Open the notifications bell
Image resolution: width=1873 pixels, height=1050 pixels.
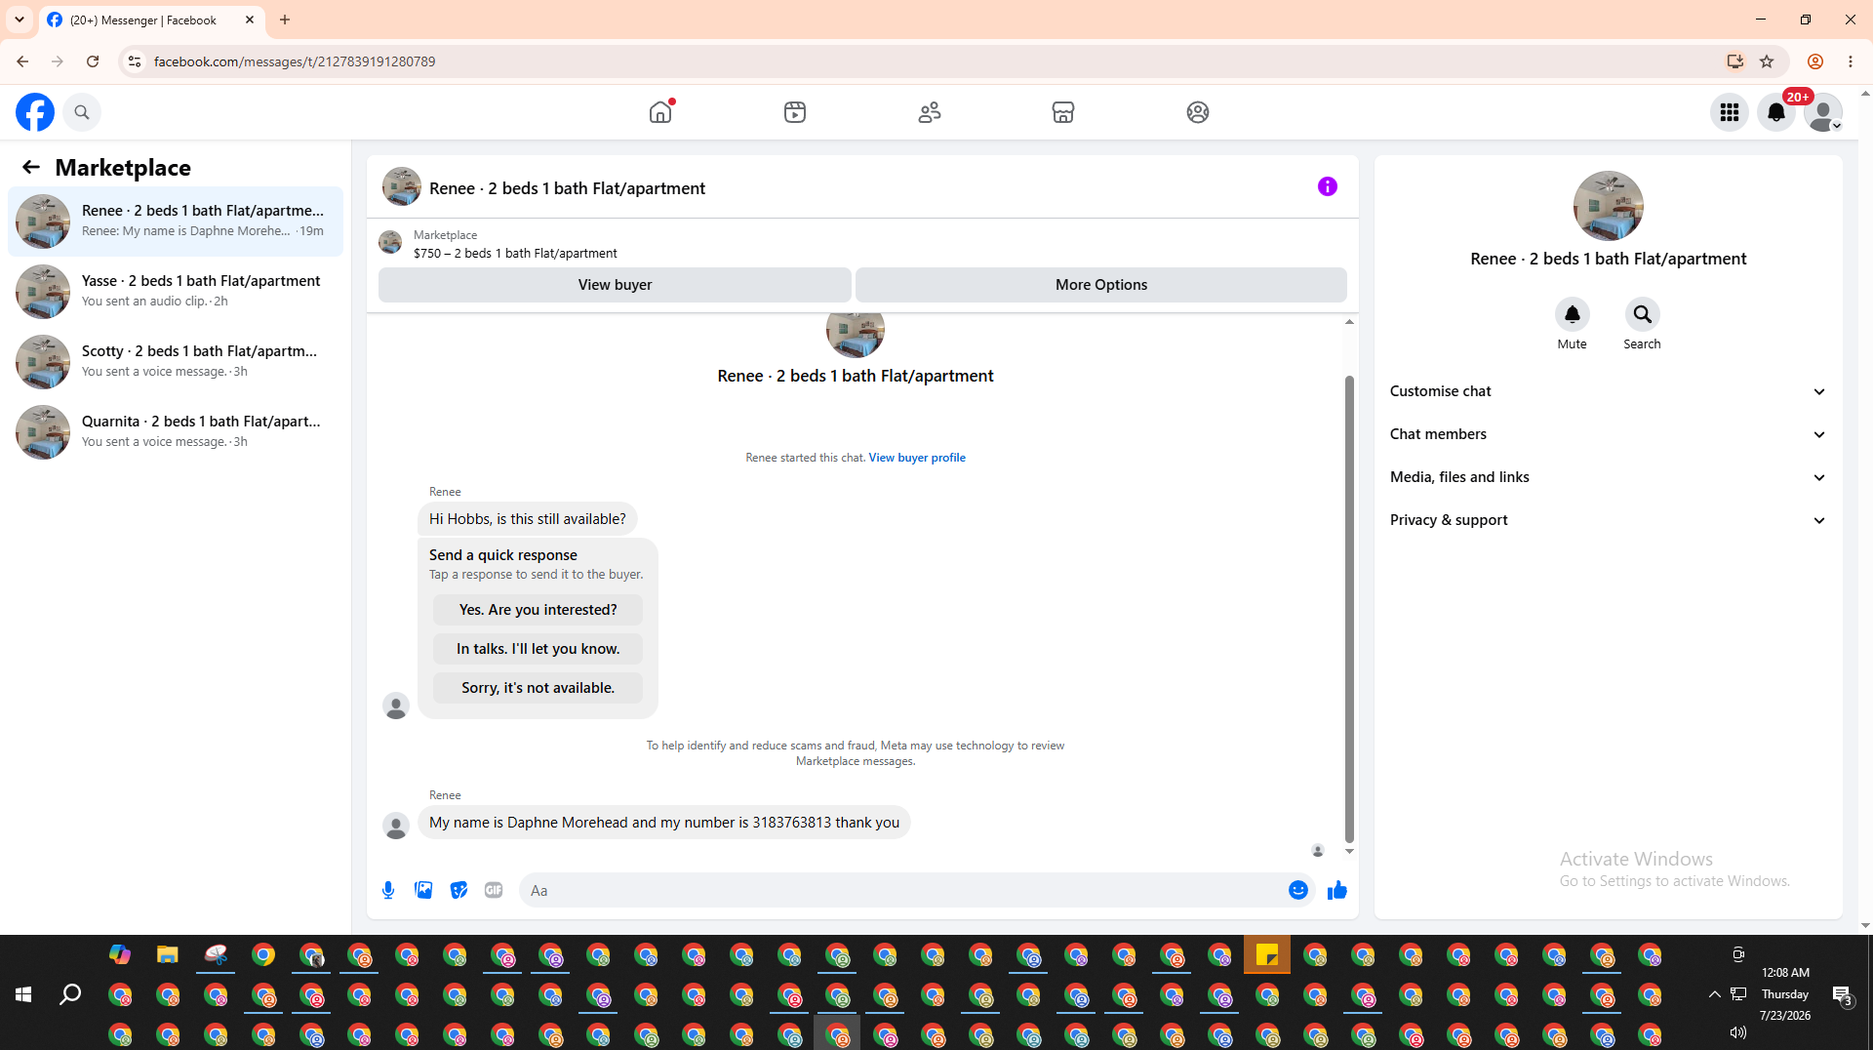click(1776, 112)
